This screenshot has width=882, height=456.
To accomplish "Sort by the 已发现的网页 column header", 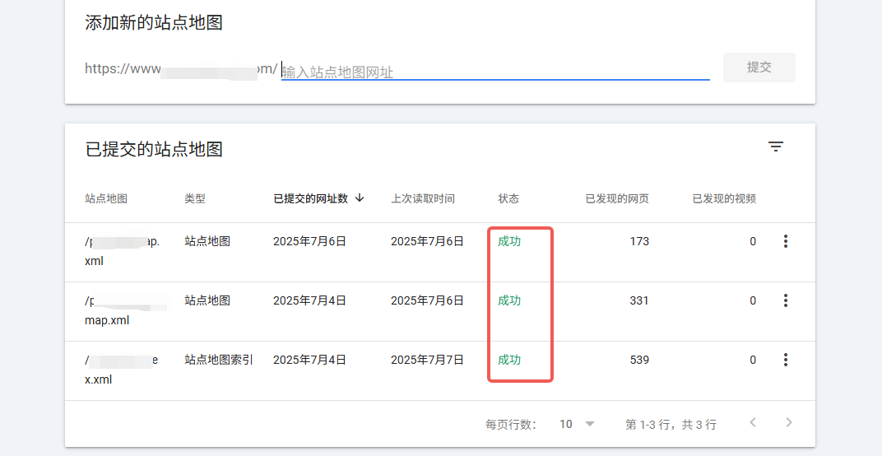I will click(616, 198).
